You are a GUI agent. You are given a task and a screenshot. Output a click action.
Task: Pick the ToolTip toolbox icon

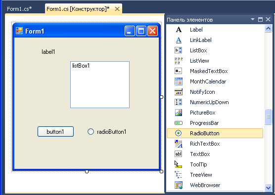click(179, 164)
